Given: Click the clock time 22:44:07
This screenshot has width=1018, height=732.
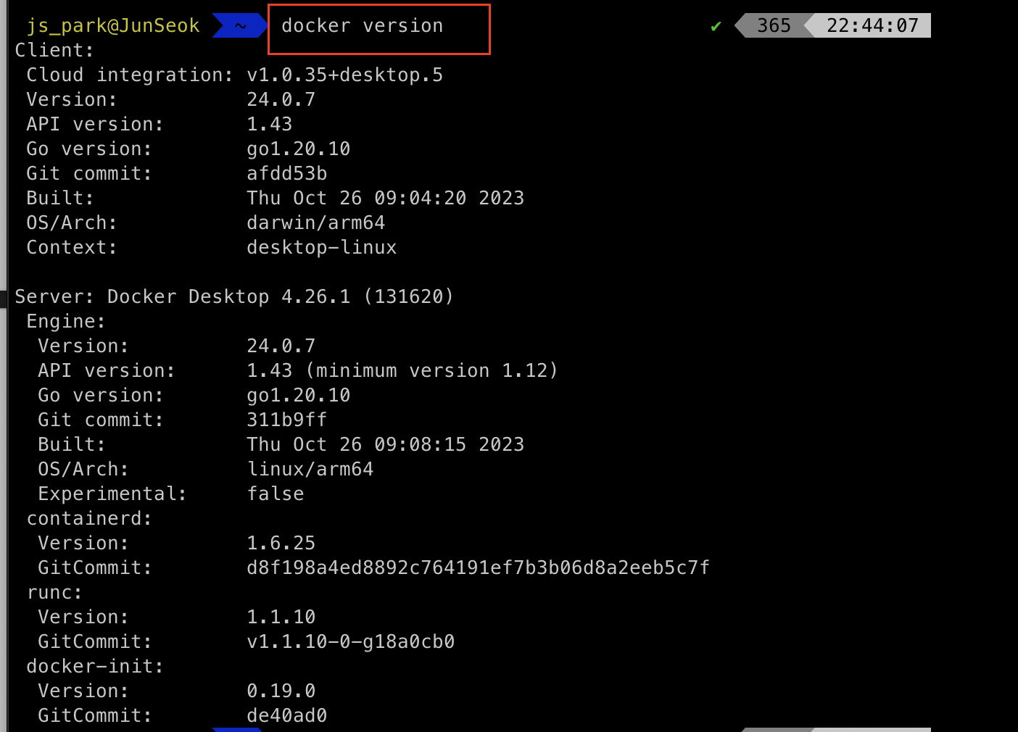Looking at the screenshot, I should pyautogui.click(x=872, y=26).
